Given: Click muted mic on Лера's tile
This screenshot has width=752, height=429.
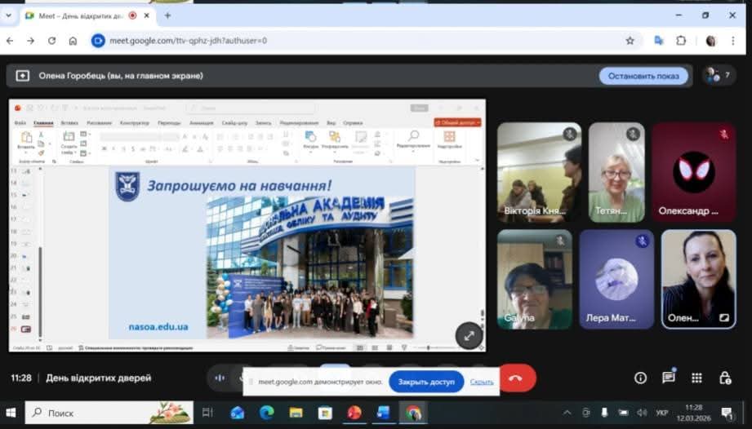Looking at the screenshot, I should 643,241.
